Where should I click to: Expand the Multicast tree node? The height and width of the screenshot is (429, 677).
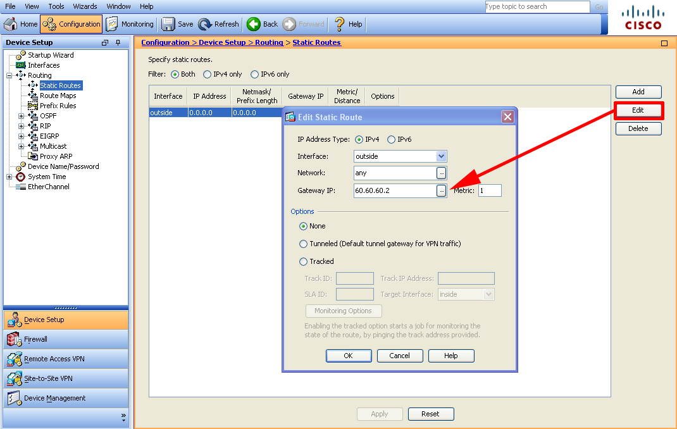[21, 146]
